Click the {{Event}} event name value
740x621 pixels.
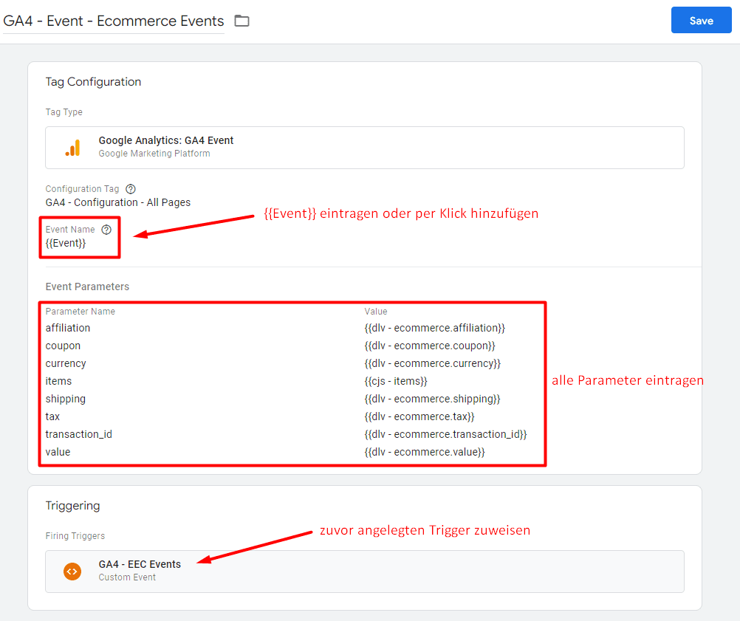pyautogui.click(x=66, y=243)
